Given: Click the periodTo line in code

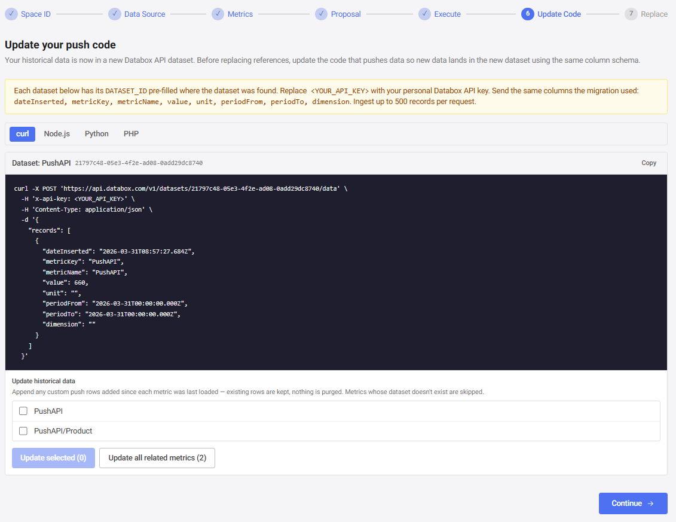Looking at the screenshot, I should coord(112,314).
